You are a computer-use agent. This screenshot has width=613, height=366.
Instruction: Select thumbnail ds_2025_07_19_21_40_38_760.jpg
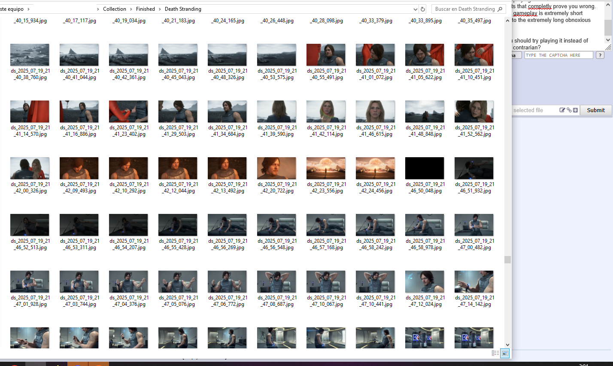tap(30, 55)
